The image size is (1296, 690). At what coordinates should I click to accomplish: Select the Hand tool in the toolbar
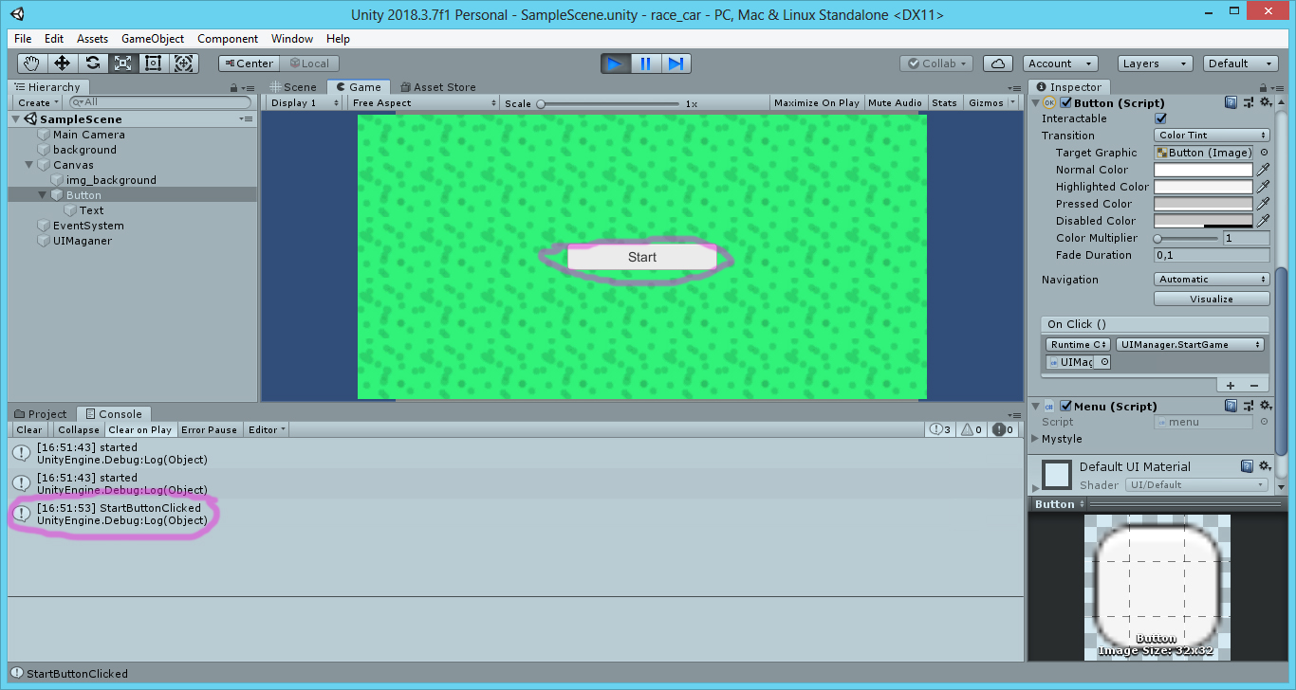(32, 64)
